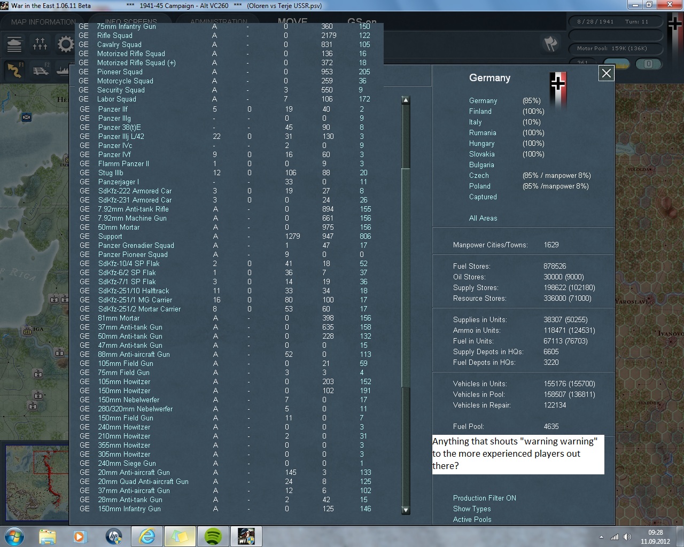Viewport: 684px width, 547px height.
Task: Switch to the MOVE tab
Action: (x=292, y=21)
